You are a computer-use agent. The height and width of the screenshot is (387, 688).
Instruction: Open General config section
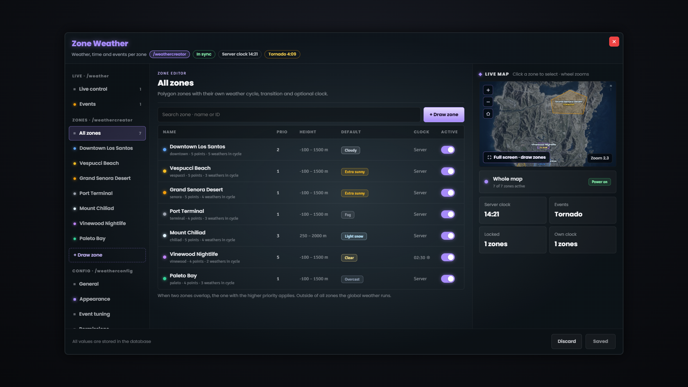107,284
